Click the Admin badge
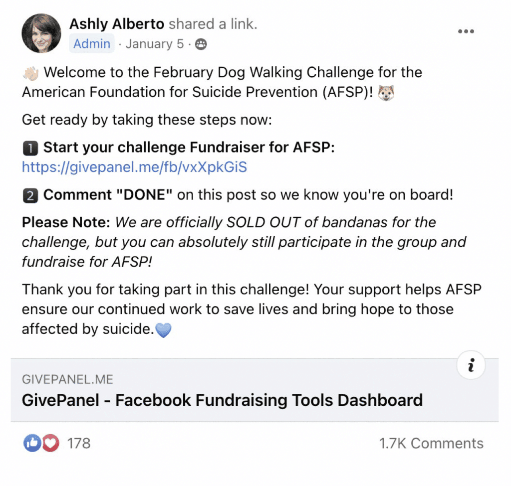The width and height of the screenshot is (511, 486). pos(92,44)
